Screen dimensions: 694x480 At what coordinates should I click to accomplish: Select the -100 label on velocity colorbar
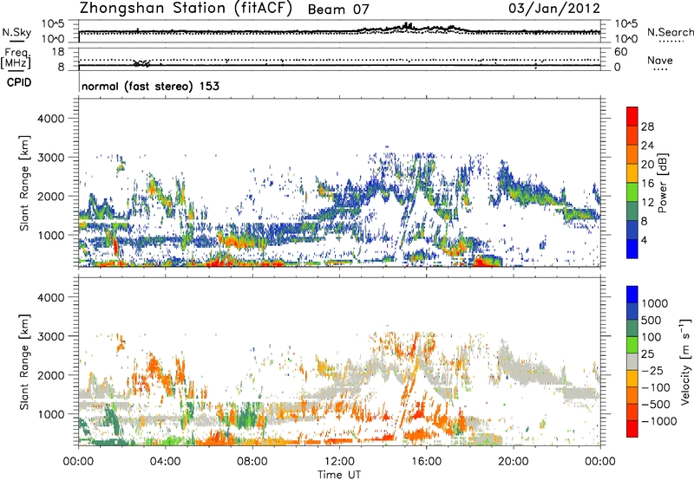pos(656,387)
